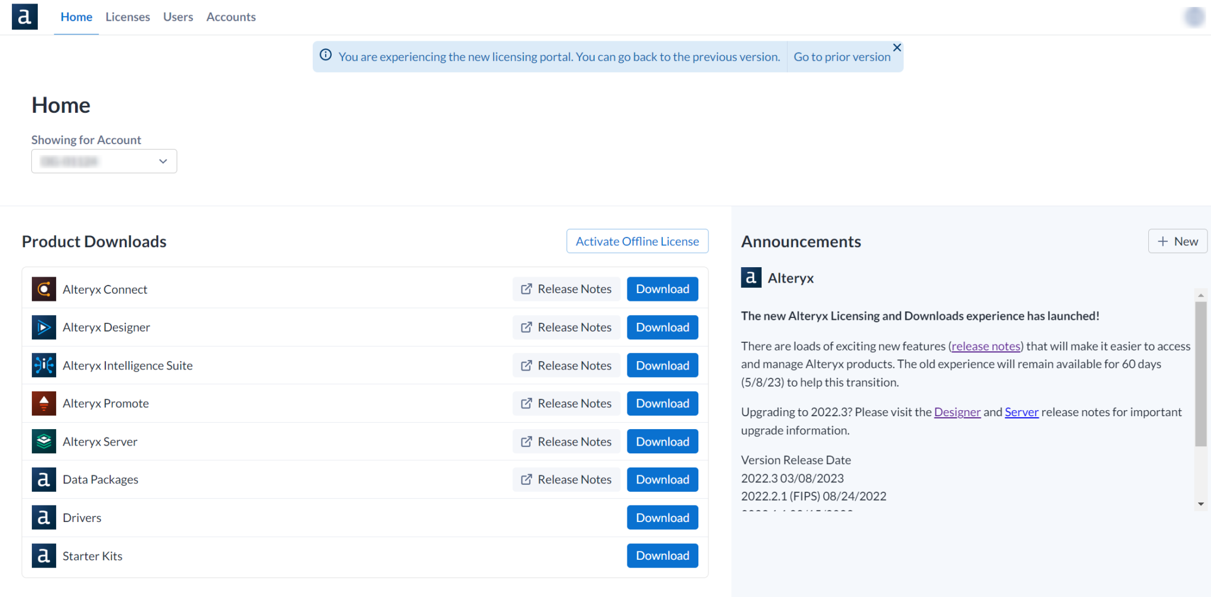Add a New announcement
Screen dimensions: 1211x597
click(1177, 241)
